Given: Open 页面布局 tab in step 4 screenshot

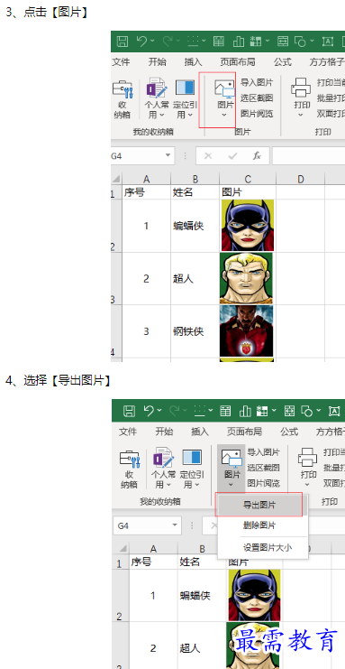Looking at the screenshot, I should (244, 432).
